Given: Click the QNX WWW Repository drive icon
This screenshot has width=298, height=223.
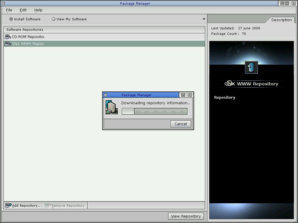Looking at the screenshot, I should coord(8,44).
